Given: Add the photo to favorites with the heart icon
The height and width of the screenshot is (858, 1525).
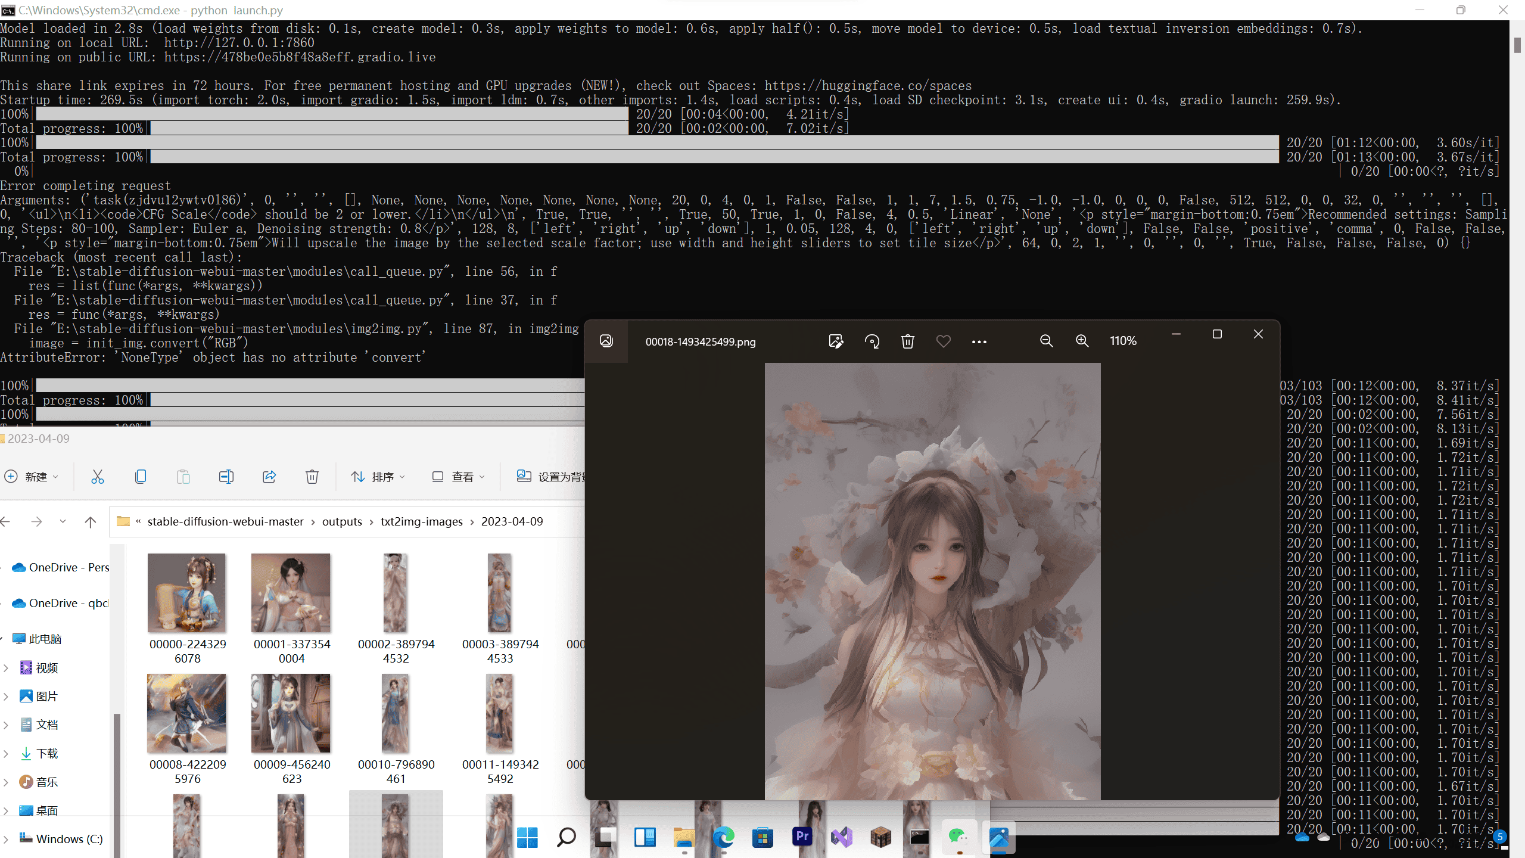Looking at the screenshot, I should tap(943, 341).
